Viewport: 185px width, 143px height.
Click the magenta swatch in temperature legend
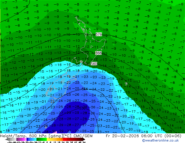coord(23,139)
